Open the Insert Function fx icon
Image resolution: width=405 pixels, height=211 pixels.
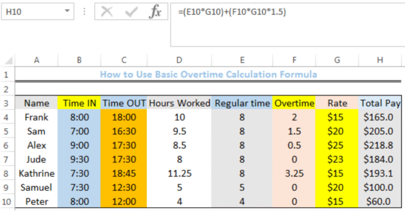[155, 12]
